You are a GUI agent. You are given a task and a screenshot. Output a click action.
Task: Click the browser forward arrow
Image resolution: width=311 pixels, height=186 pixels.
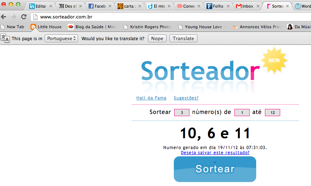click(x=13, y=17)
